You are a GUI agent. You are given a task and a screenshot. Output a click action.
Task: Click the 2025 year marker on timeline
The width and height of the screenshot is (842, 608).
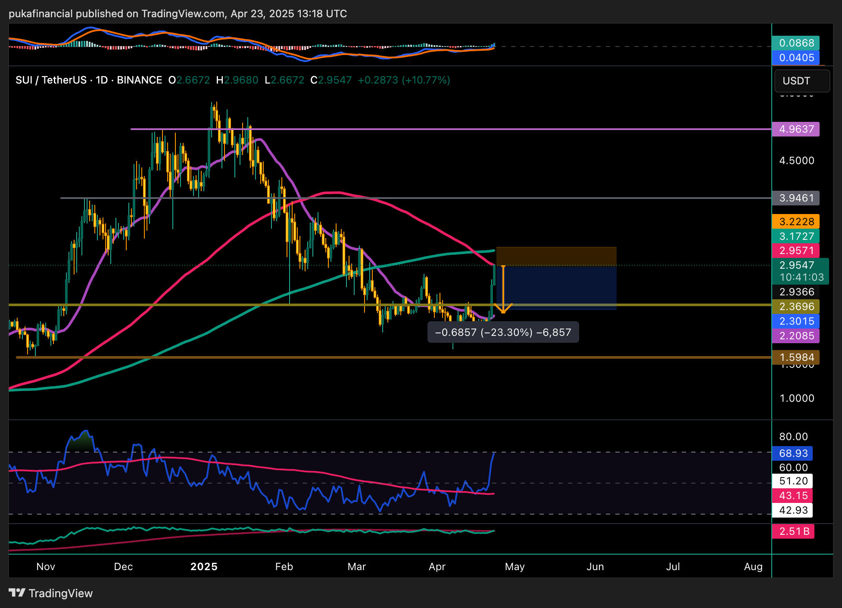click(204, 567)
